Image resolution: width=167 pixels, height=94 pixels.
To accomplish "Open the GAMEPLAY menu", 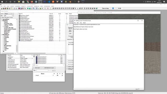I will (37, 6).
